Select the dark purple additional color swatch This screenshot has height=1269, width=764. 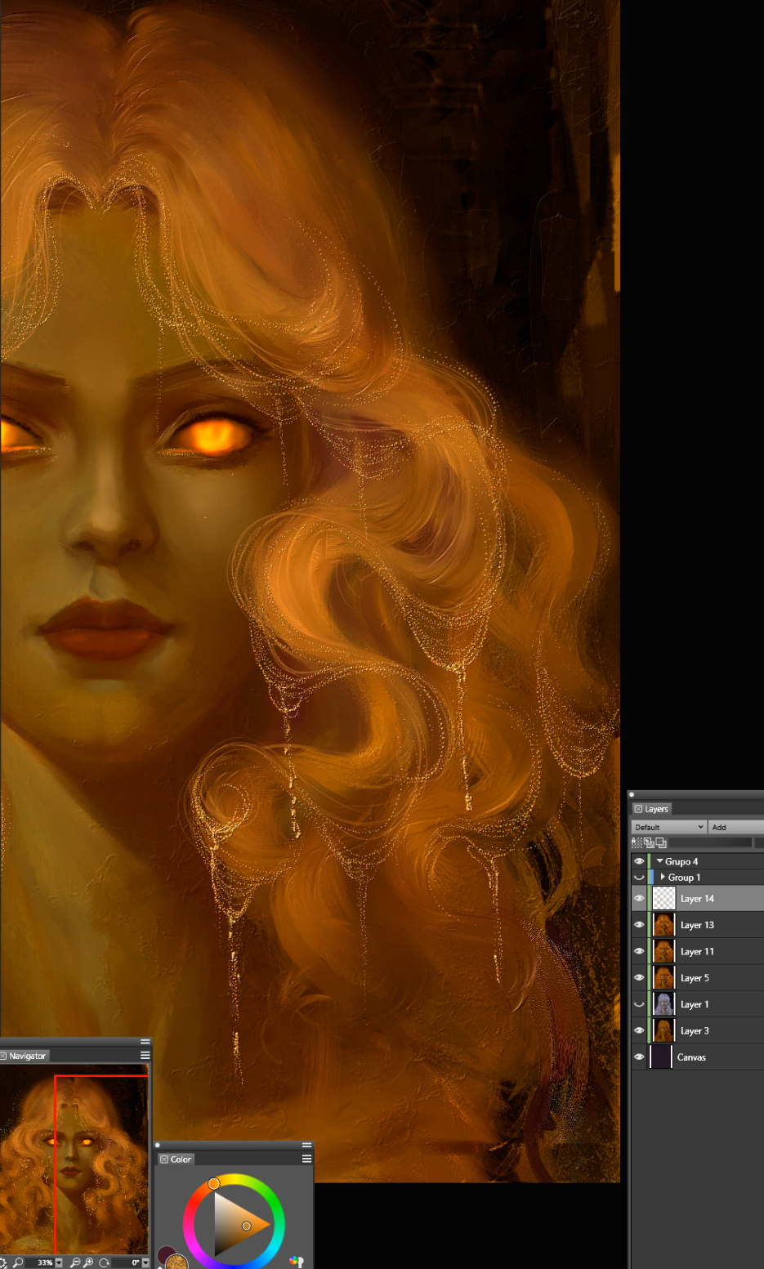pos(165,1253)
